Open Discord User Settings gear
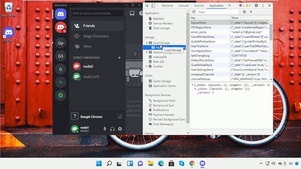 [120, 129]
